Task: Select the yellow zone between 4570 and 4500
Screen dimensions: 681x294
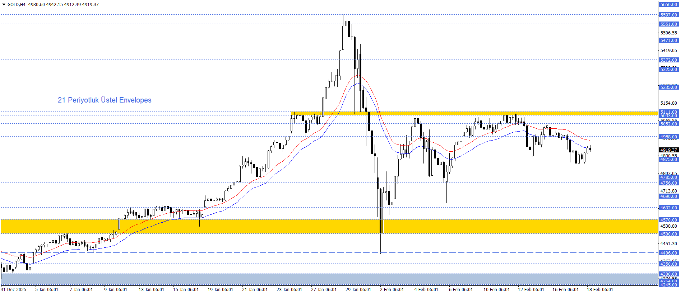Action: 329,227
